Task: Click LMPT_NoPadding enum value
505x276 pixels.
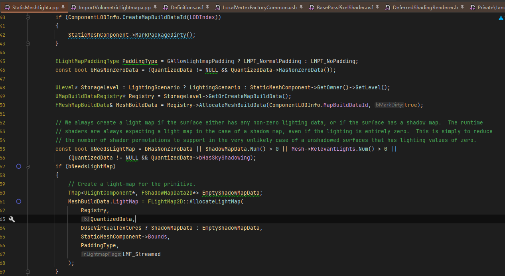Action: (x=333, y=61)
